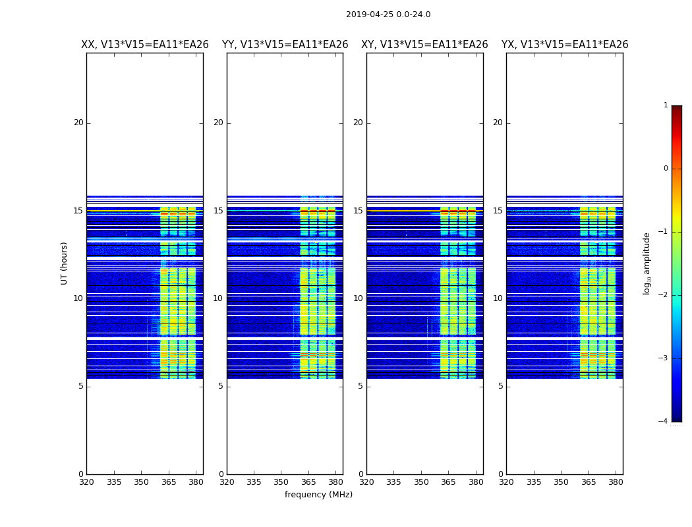Click the dark blue bottom of colorbar
The width and height of the screenshot is (692, 527).
677,417
